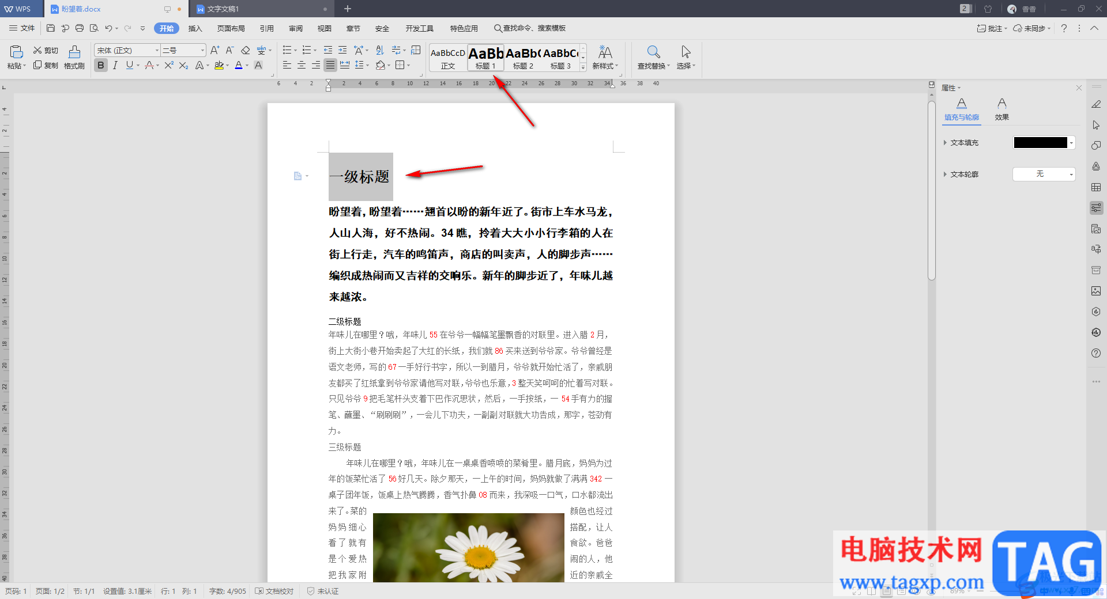Switch to the 效果 (Effects) panel tab

[1002, 109]
